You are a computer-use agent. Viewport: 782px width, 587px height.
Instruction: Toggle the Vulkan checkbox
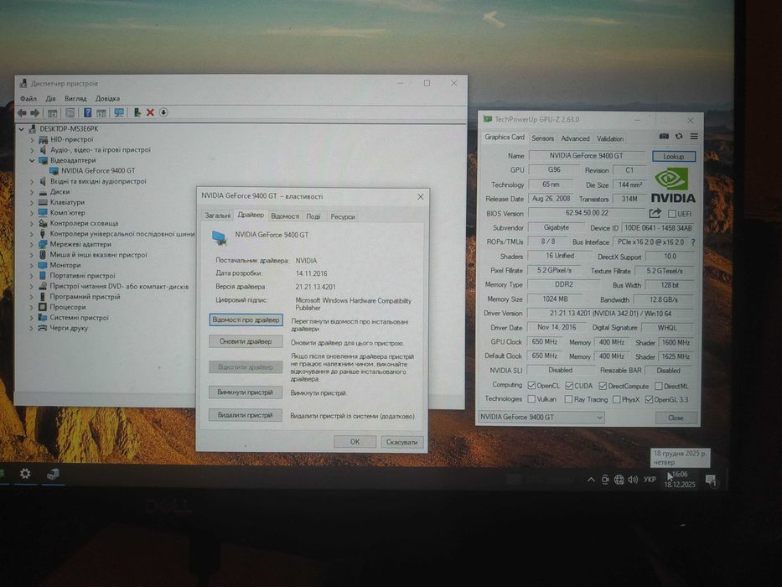coord(531,399)
